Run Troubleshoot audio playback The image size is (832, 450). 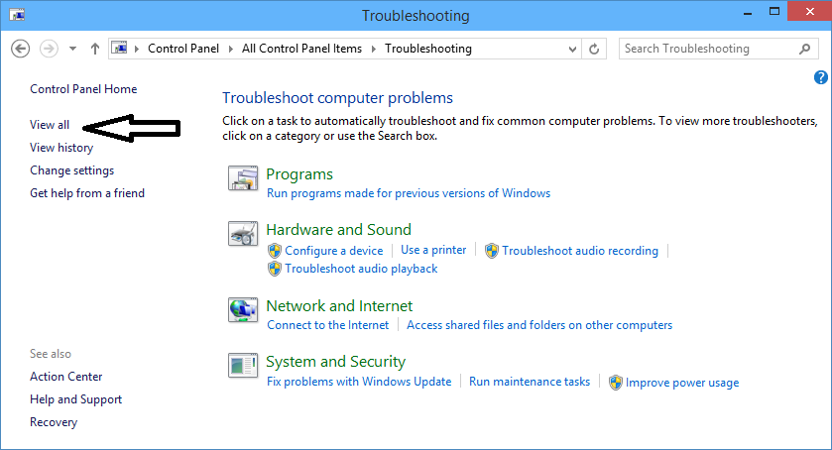361,269
